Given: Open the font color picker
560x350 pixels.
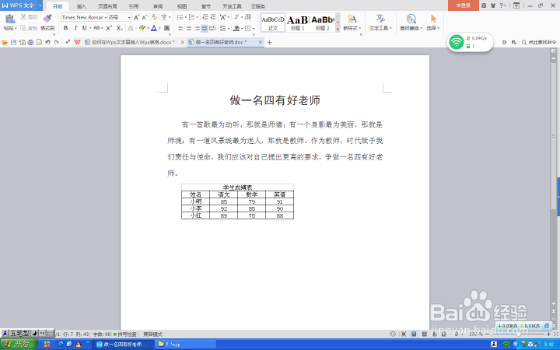Looking at the screenshot, I should click(159, 28).
